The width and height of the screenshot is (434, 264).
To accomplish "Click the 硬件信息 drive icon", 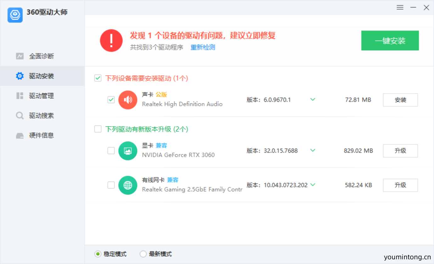I will point(20,136).
